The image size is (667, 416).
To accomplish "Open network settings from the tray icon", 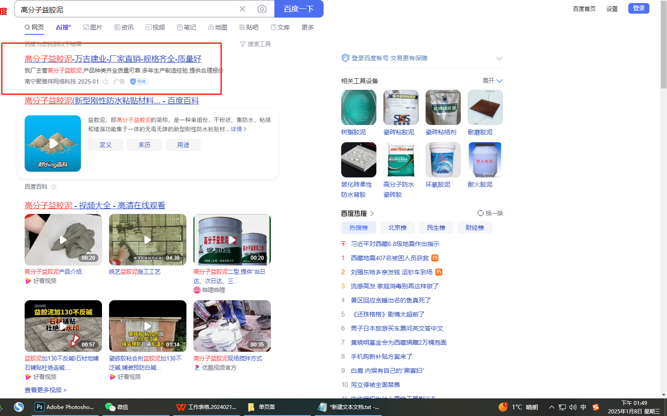I will (562, 407).
